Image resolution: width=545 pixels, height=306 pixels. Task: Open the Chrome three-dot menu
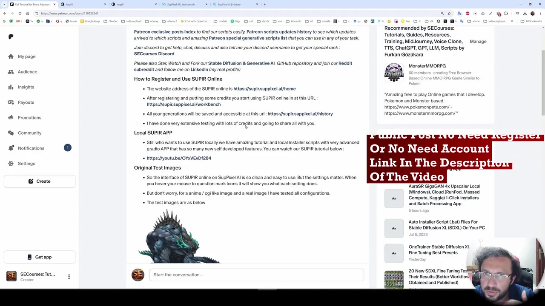(x=540, y=13)
